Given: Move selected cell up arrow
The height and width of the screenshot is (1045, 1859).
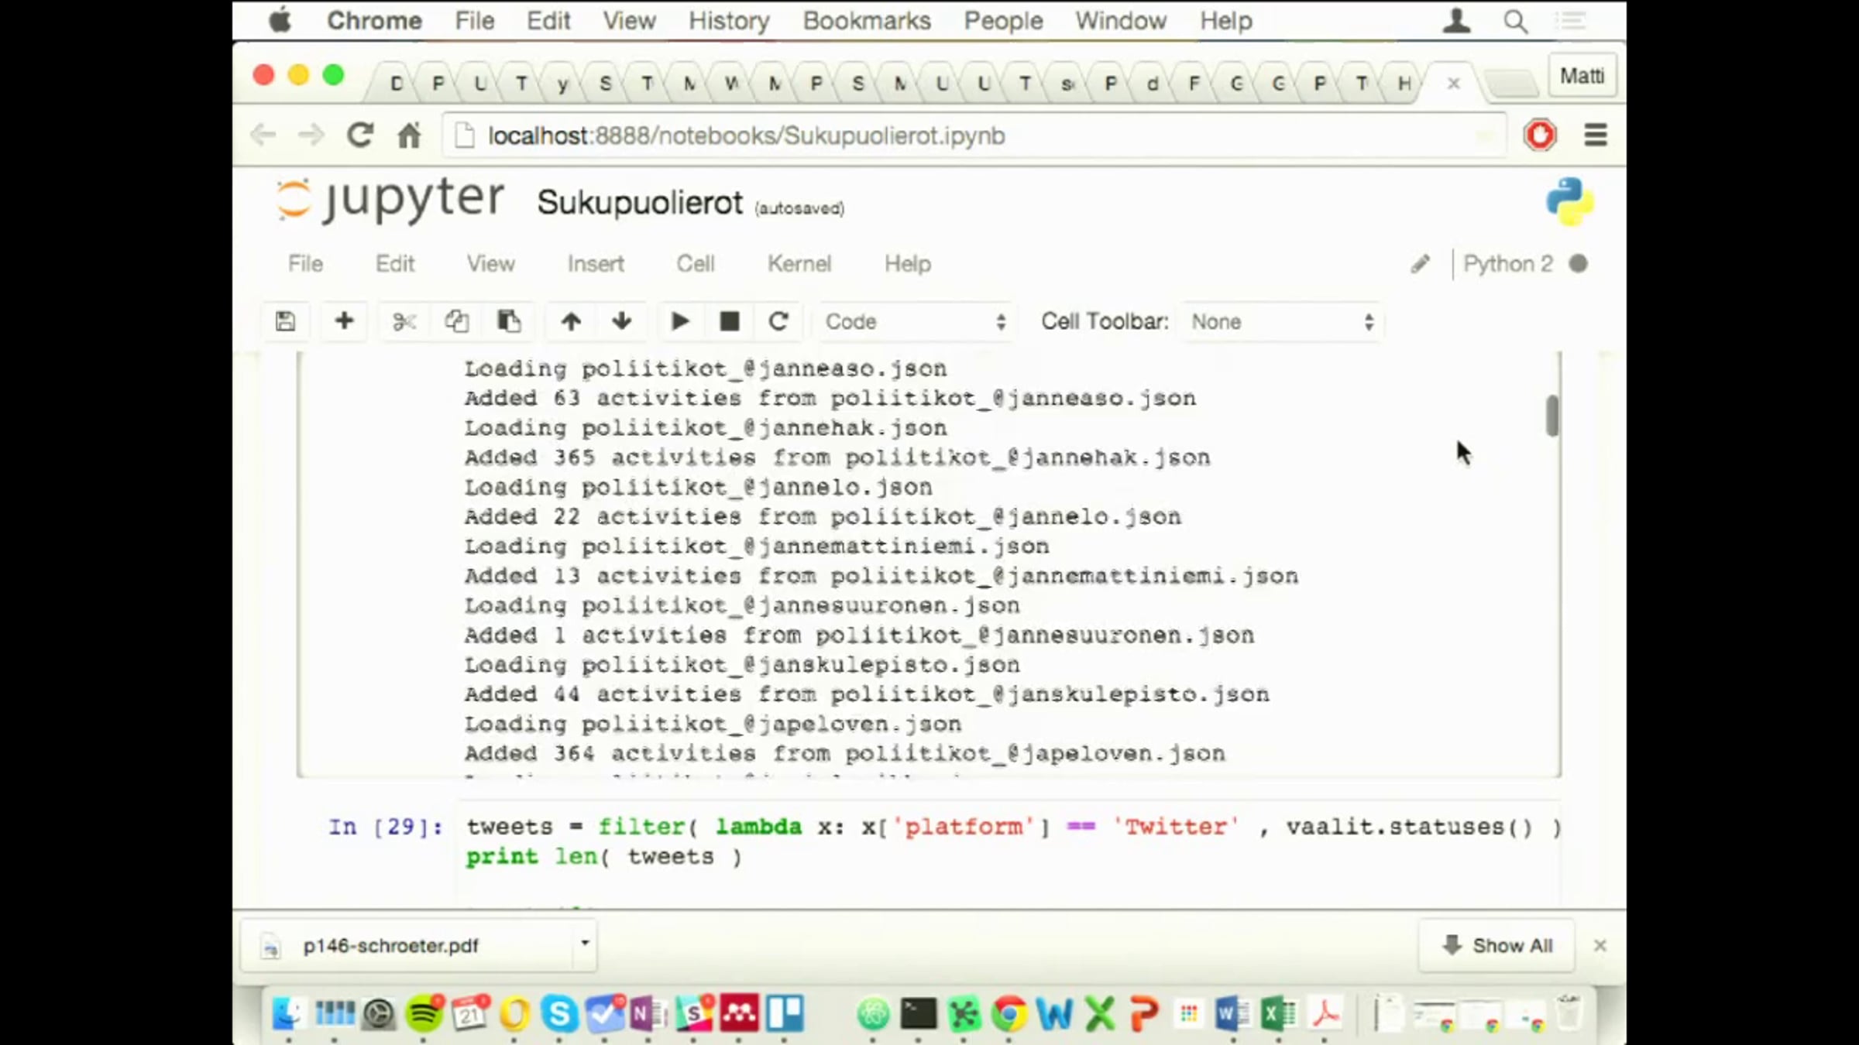Looking at the screenshot, I should (571, 321).
